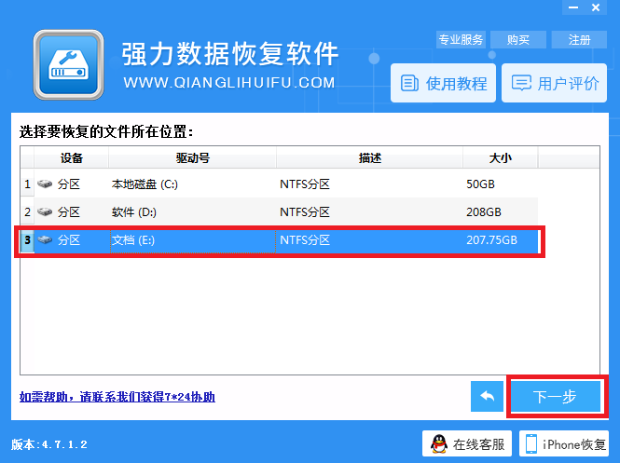Click the version 4.7.1.2 label
This screenshot has width=620, height=463.
tap(49, 444)
